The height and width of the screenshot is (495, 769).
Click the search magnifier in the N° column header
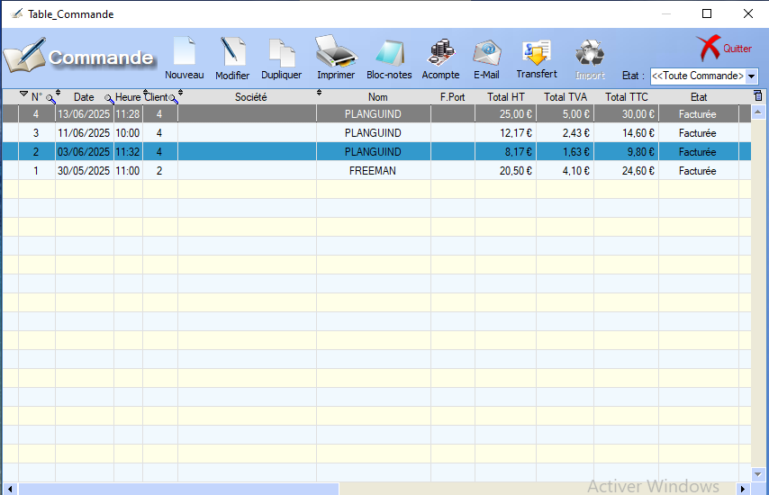pos(50,97)
